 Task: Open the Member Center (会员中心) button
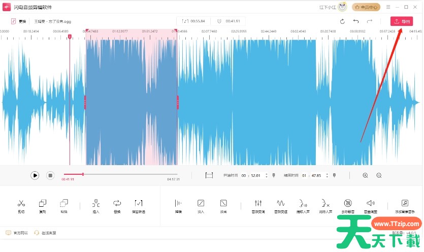[367, 7]
